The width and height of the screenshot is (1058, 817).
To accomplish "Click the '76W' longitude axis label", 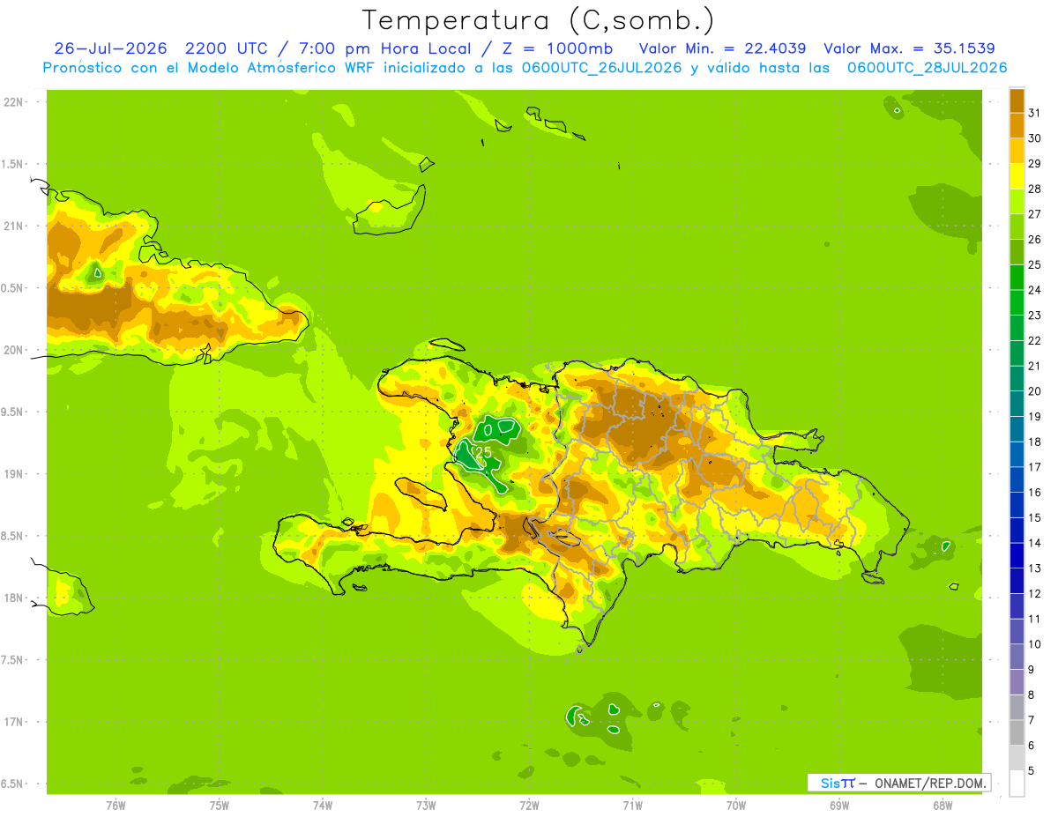I will (115, 806).
